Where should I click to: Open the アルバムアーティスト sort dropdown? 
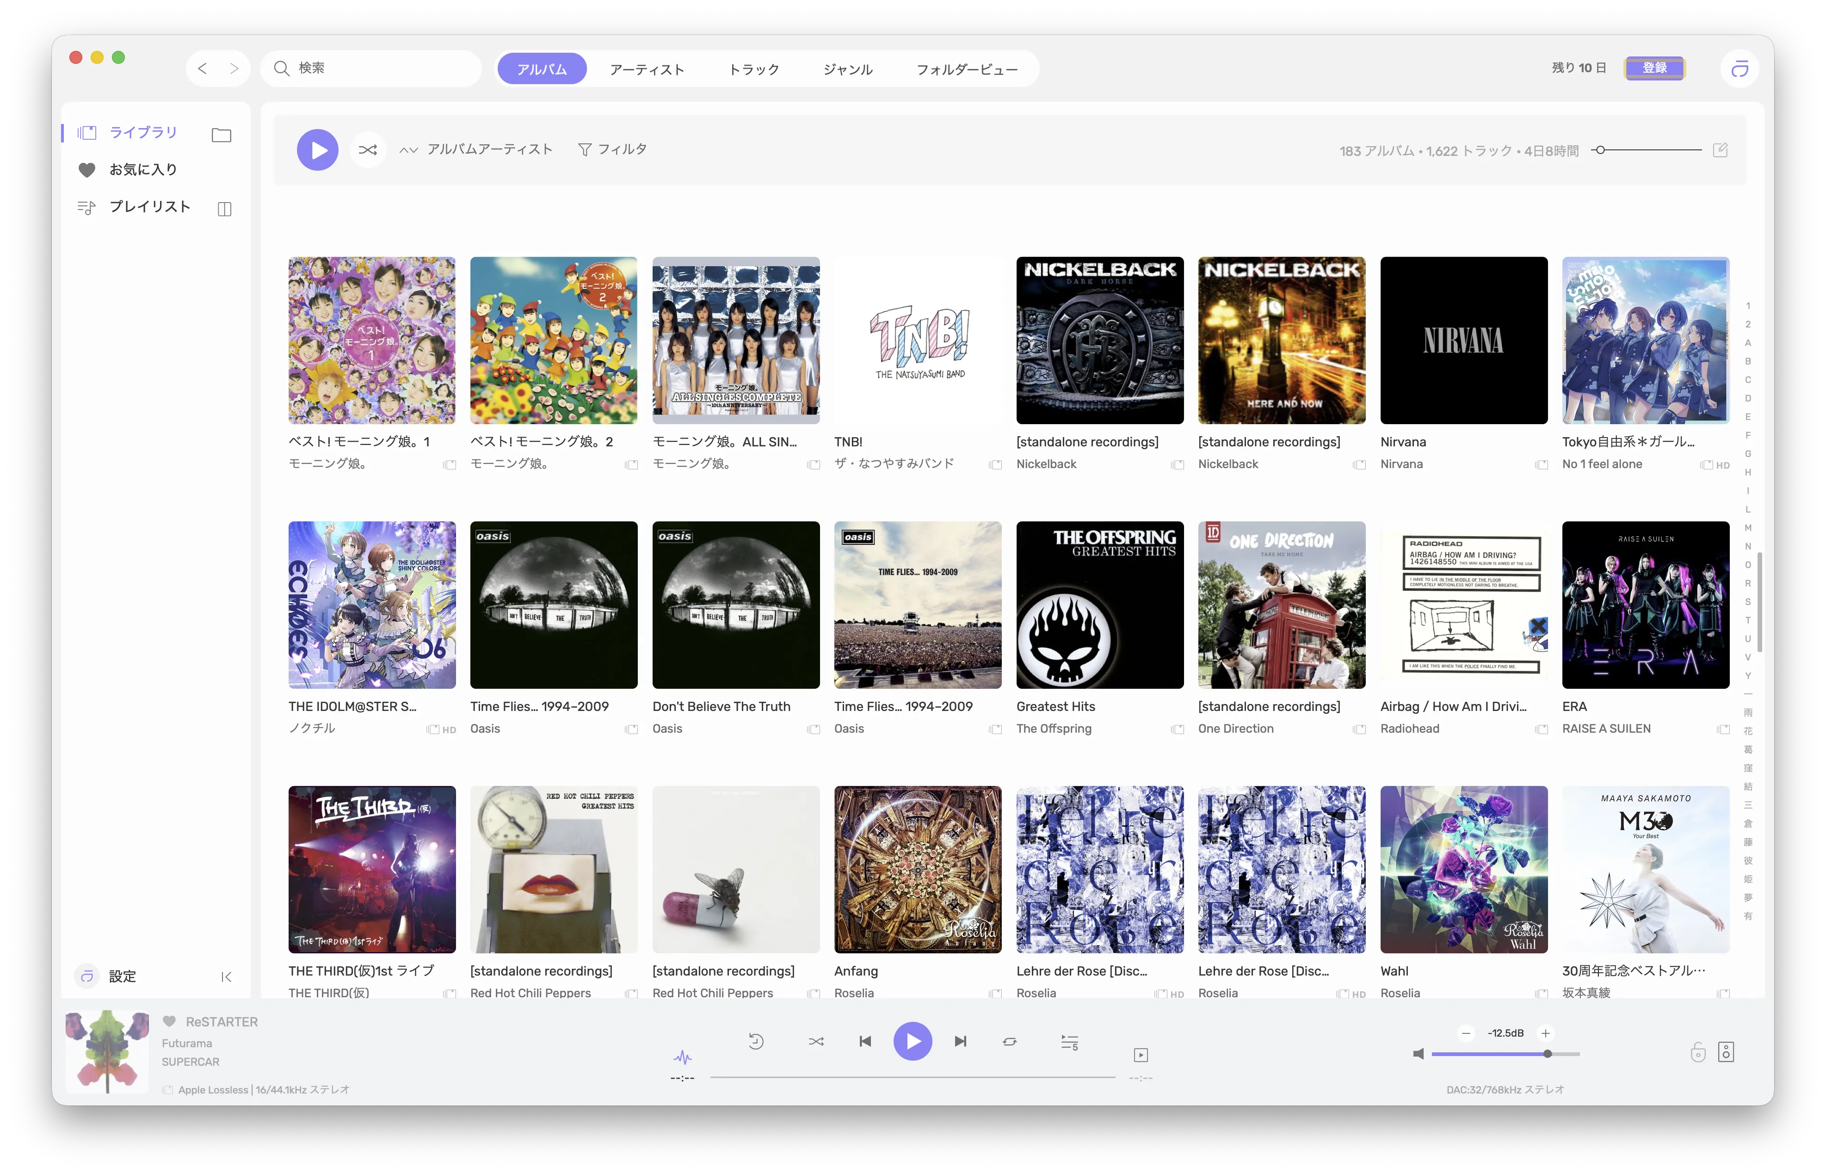476,149
